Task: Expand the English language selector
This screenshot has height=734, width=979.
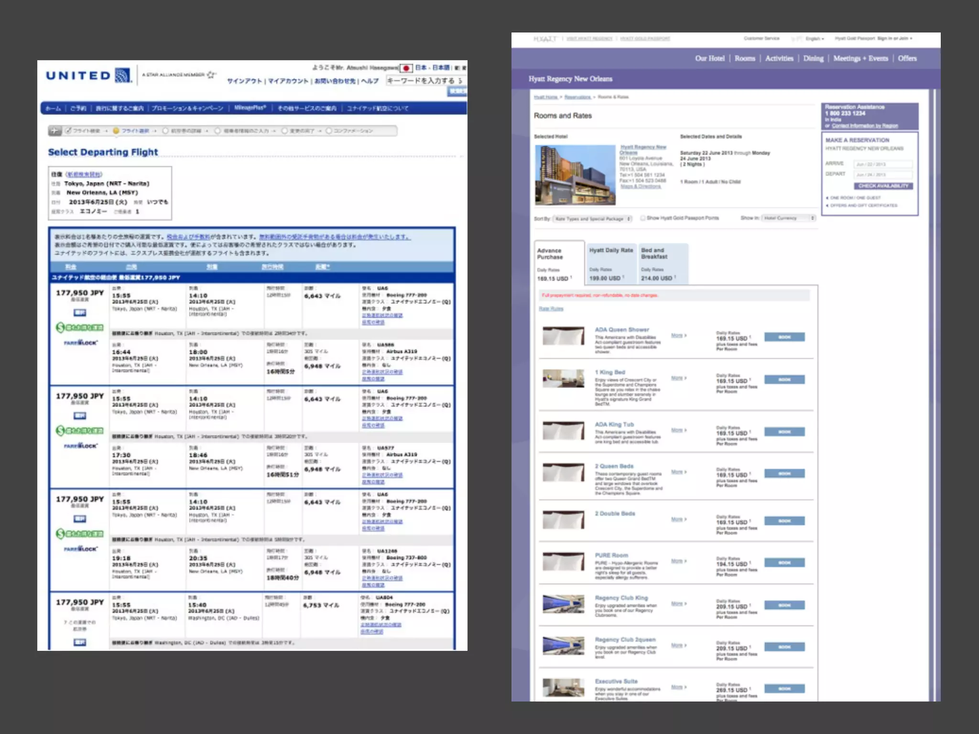Action: coord(815,39)
